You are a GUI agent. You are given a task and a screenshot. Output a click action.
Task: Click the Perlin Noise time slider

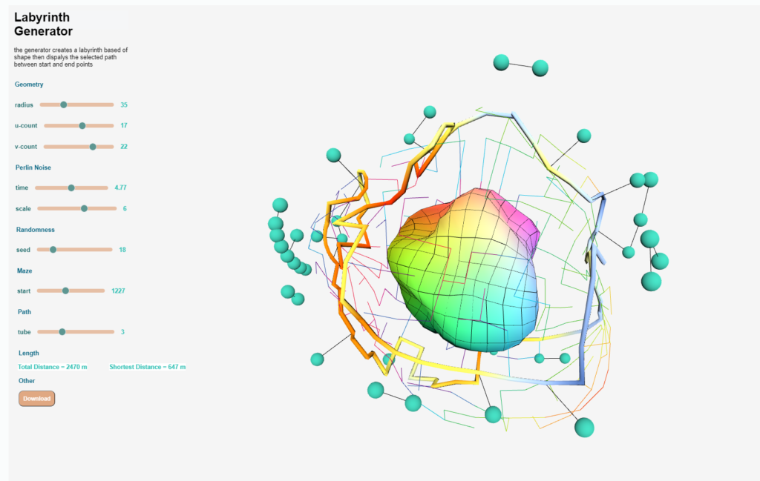point(71,188)
